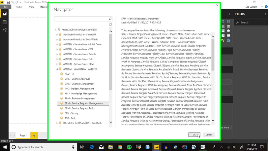Click the Power BI taskbar icon
The image size is (269, 151).
(157, 147)
